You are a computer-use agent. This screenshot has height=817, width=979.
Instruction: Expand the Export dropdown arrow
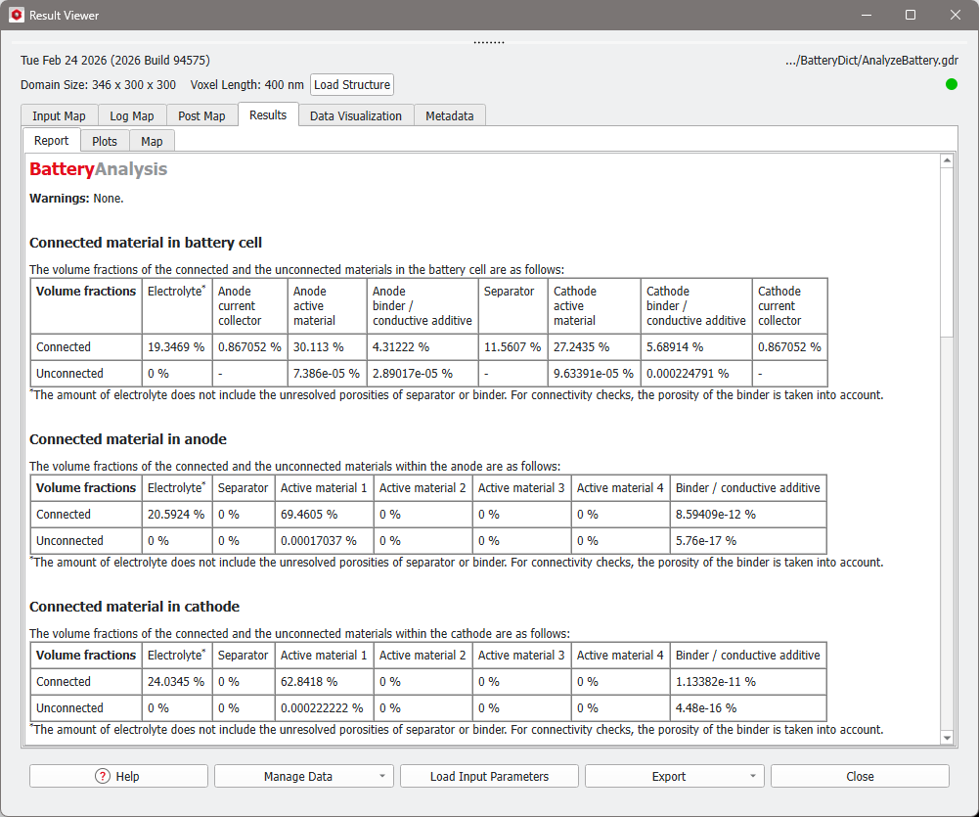point(752,776)
